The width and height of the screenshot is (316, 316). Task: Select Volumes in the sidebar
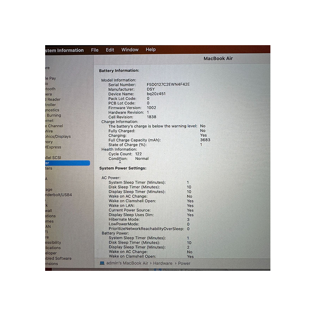tap(49, 221)
